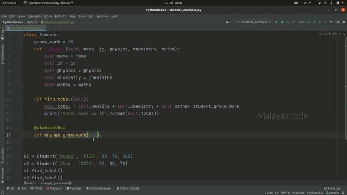Viewport: 347px width, 195px height.
Task: Open the Window menu
Action: (102, 16)
